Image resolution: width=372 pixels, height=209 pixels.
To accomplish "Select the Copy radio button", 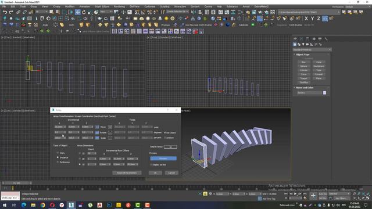I will [58, 153].
